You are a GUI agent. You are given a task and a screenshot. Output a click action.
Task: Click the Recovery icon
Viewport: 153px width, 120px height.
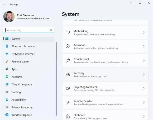click(x=68, y=74)
